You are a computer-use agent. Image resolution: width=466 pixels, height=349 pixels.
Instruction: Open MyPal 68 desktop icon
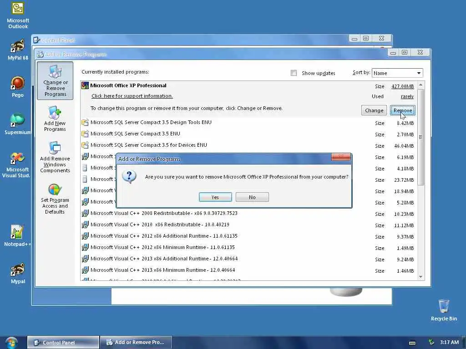18,50
